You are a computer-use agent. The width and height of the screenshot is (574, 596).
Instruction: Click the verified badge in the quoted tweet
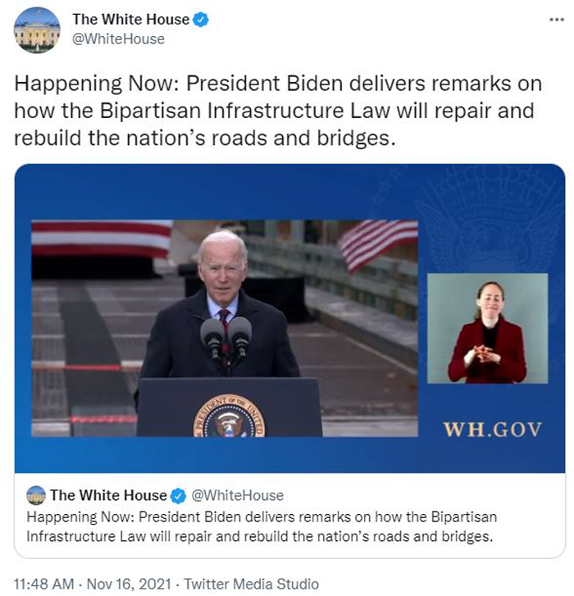[178, 496]
